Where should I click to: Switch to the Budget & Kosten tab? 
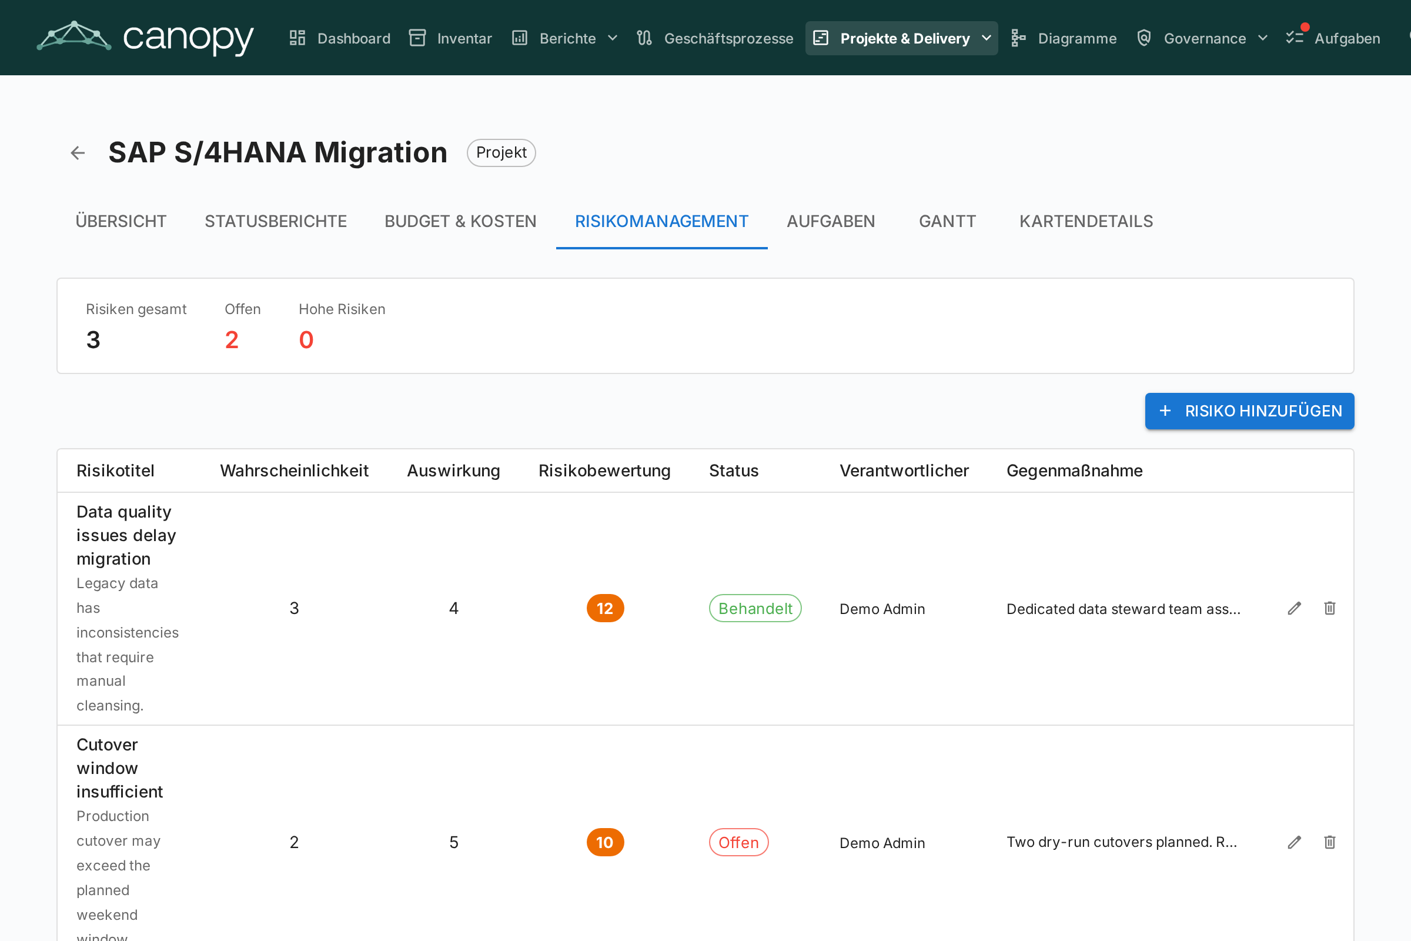461,222
